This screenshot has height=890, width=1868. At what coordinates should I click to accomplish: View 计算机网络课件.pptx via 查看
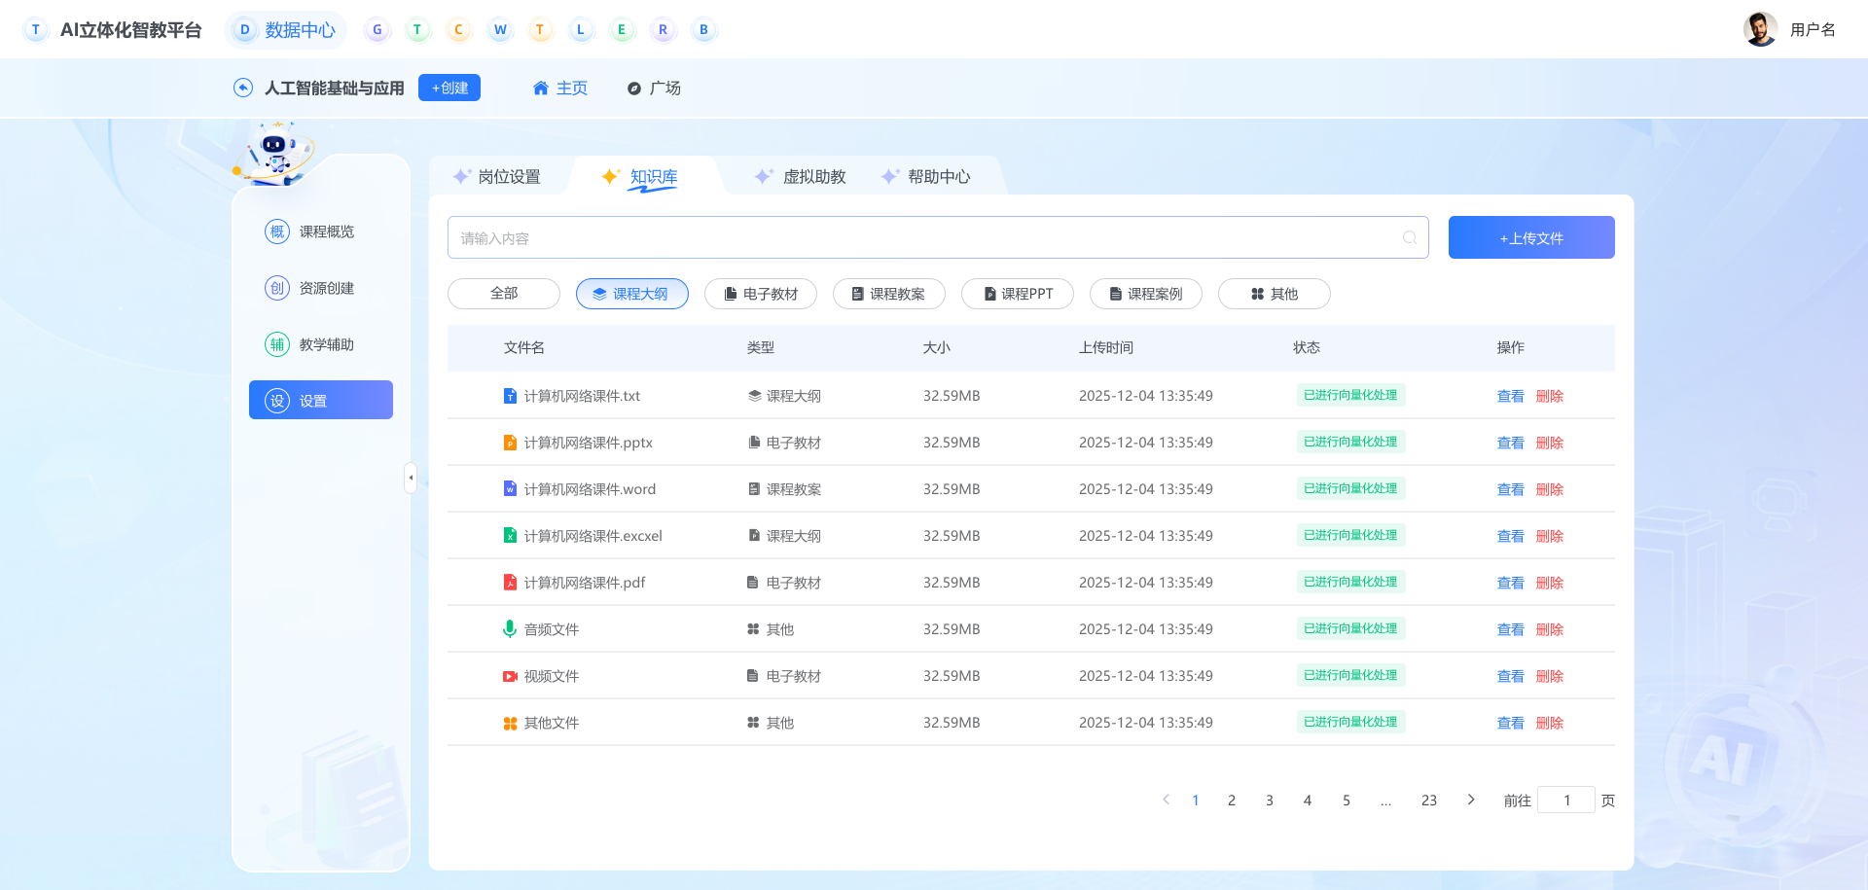(1510, 443)
